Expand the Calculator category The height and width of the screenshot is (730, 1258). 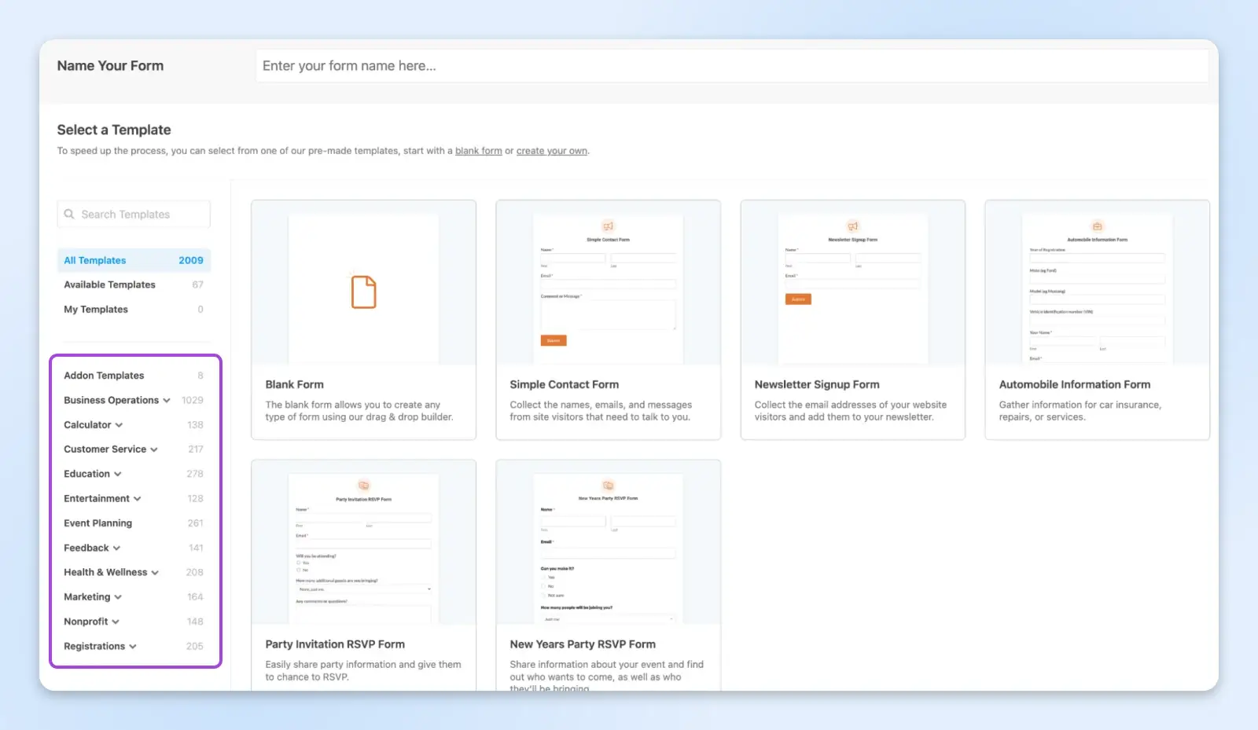[x=119, y=425]
